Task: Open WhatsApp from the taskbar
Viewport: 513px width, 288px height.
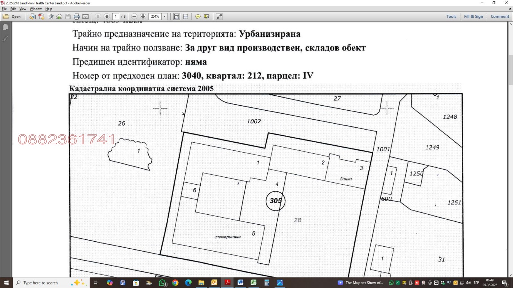Action: (163, 283)
